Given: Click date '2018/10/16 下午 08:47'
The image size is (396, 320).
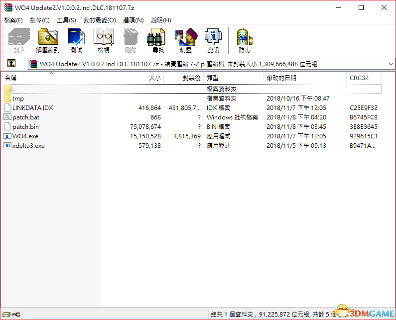Looking at the screenshot, I should (298, 99).
